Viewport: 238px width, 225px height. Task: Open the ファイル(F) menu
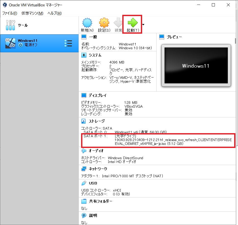[x=10, y=13]
